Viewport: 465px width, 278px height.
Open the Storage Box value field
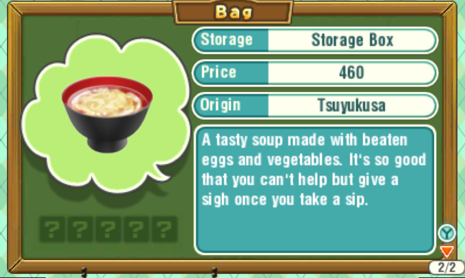tap(352, 40)
